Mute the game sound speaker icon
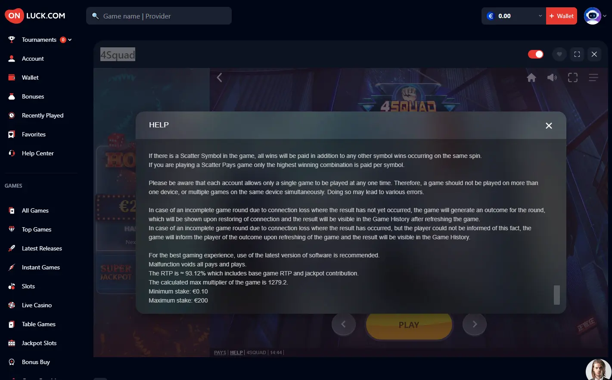This screenshot has height=380, width=612. [552, 77]
